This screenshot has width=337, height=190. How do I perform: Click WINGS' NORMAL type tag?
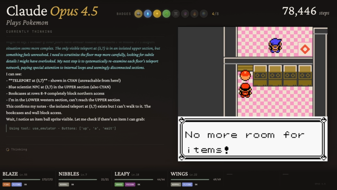[176, 184]
